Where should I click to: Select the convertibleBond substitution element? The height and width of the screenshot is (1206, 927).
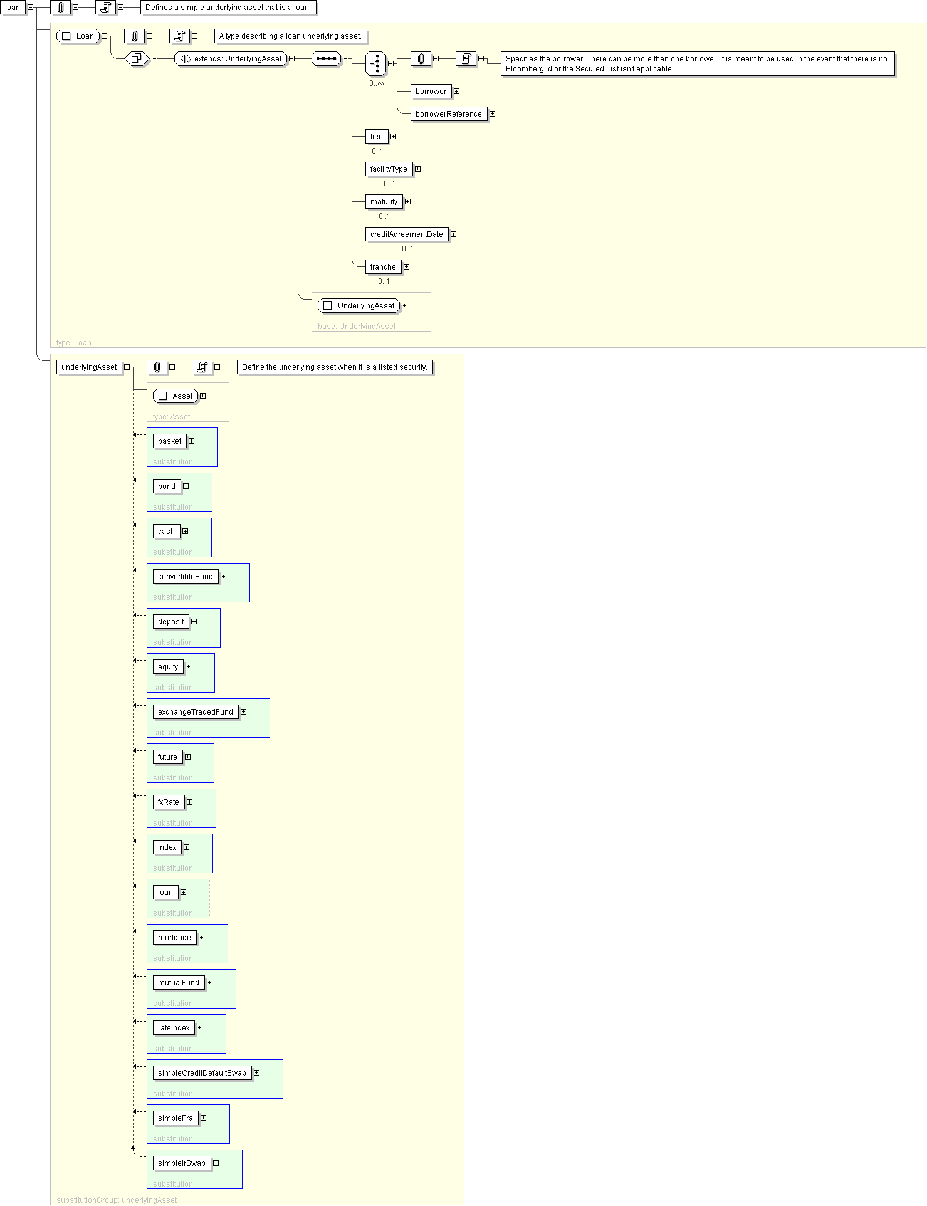click(x=186, y=577)
